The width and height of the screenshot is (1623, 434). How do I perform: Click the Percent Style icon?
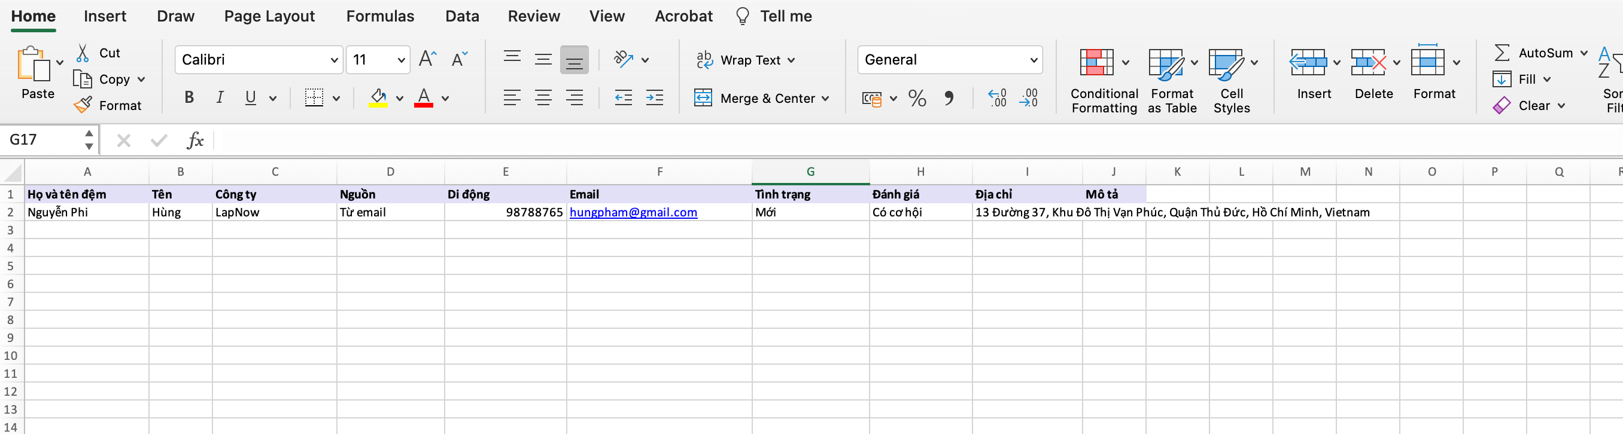pos(917,98)
